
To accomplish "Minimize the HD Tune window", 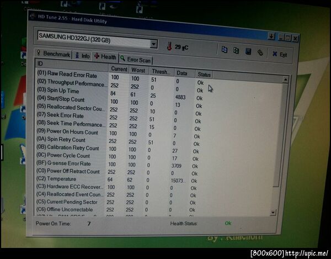I will (281, 38).
